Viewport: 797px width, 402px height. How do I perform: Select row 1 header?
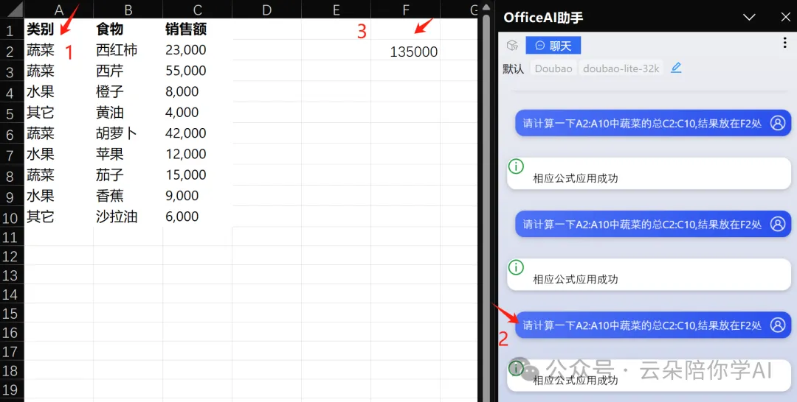pos(12,30)
